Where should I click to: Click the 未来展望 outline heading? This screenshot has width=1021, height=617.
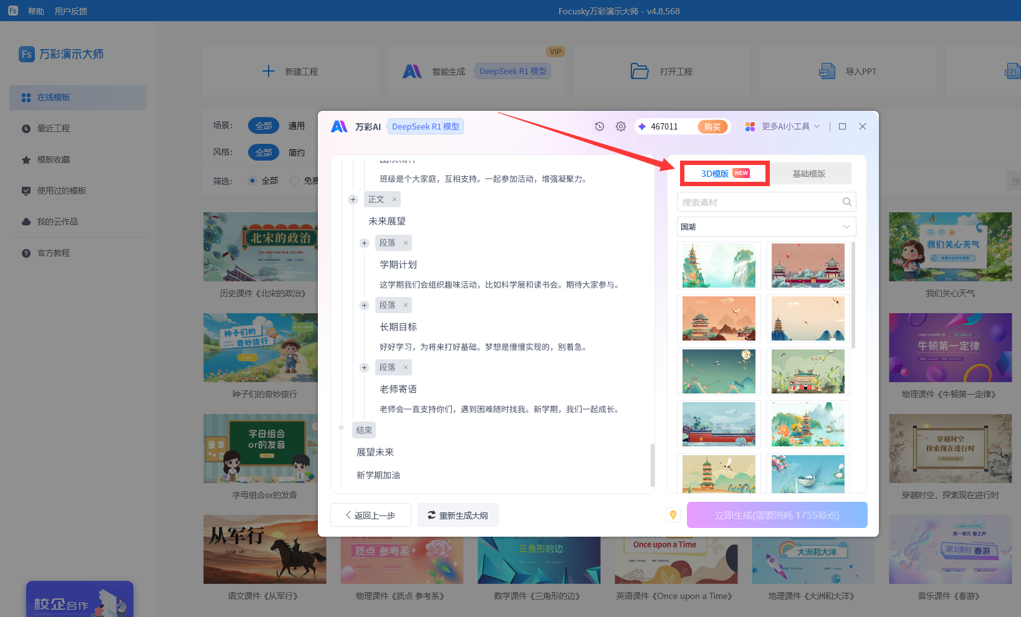coord(387,221)
